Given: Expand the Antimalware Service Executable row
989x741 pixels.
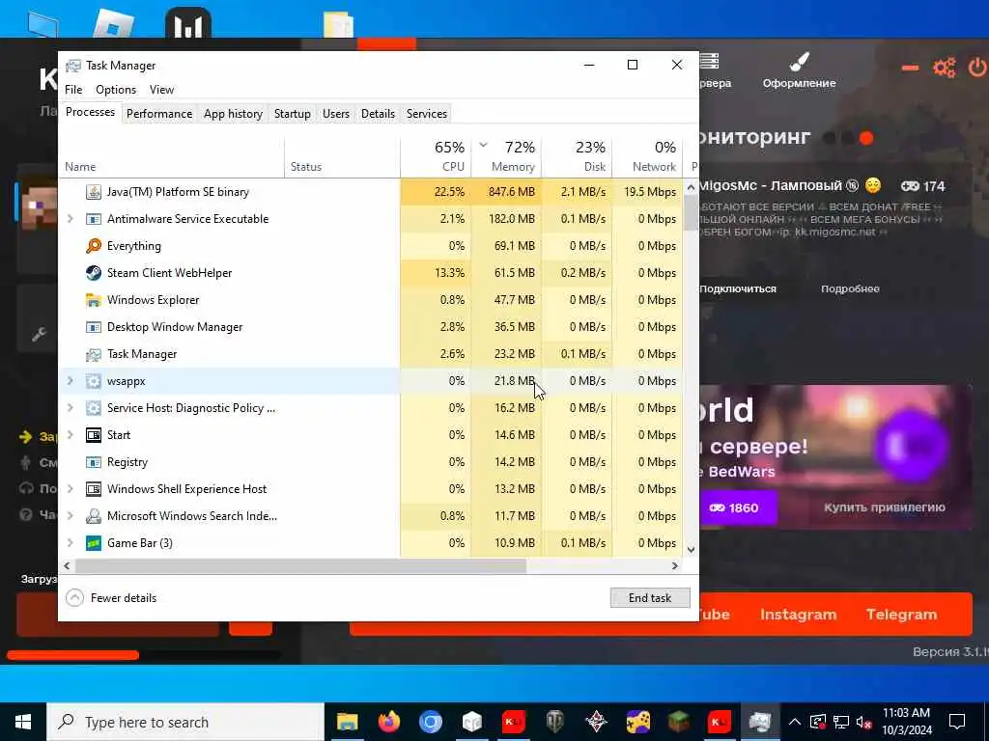Looking at the screenshot, I should [x=70, y=219].
